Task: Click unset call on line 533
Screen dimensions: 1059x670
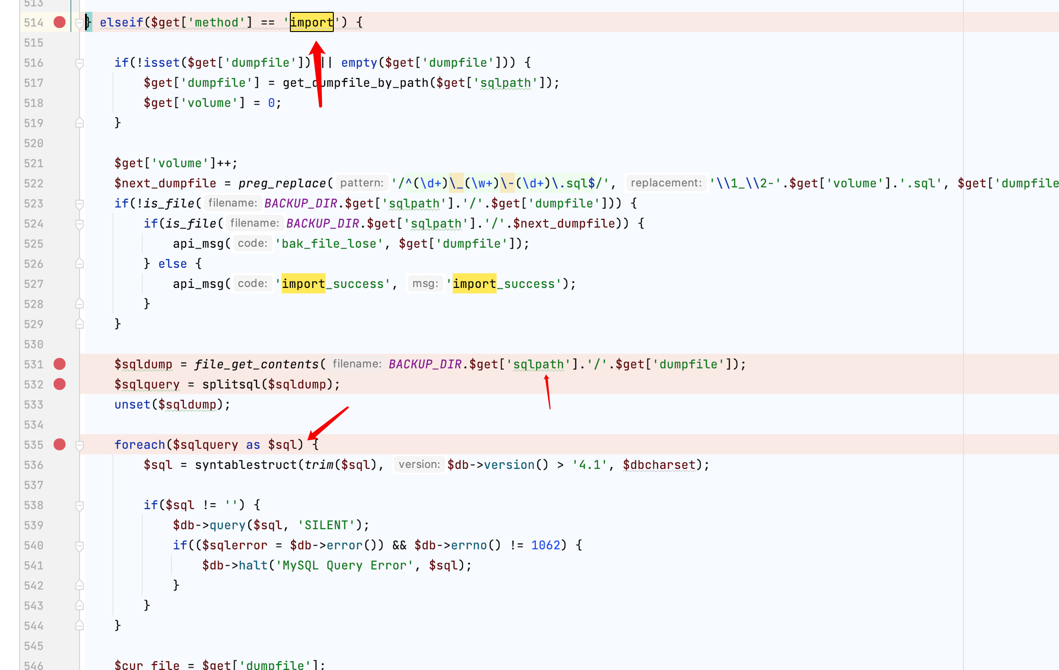Action: coord(133,404)
